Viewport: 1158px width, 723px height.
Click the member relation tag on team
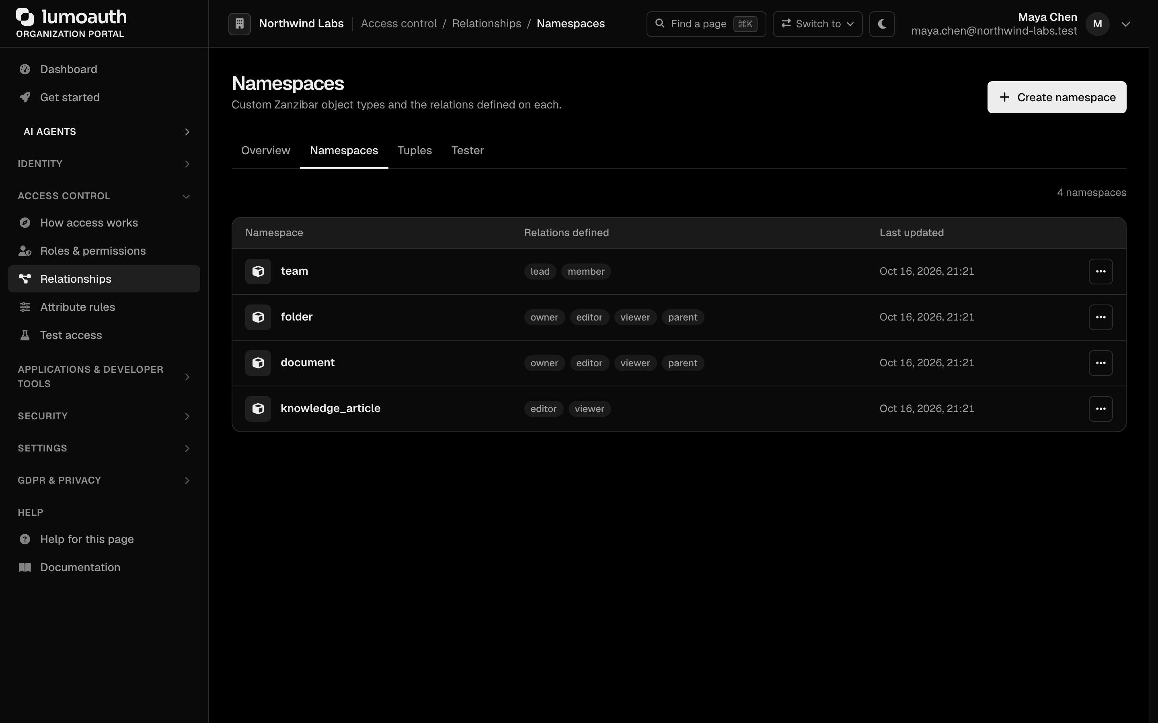[586, 272]
